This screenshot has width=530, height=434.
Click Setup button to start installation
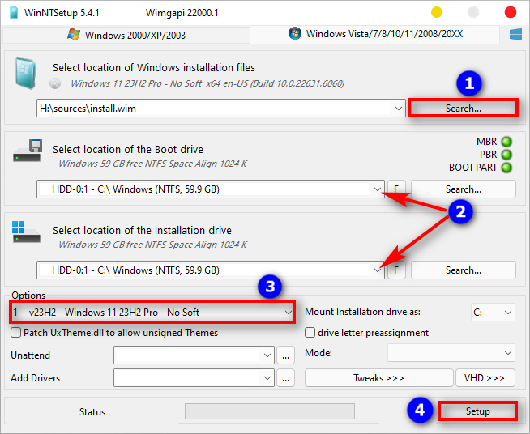pos(477,411)
